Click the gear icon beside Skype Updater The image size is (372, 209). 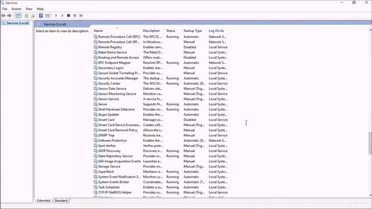pos(95,114)
